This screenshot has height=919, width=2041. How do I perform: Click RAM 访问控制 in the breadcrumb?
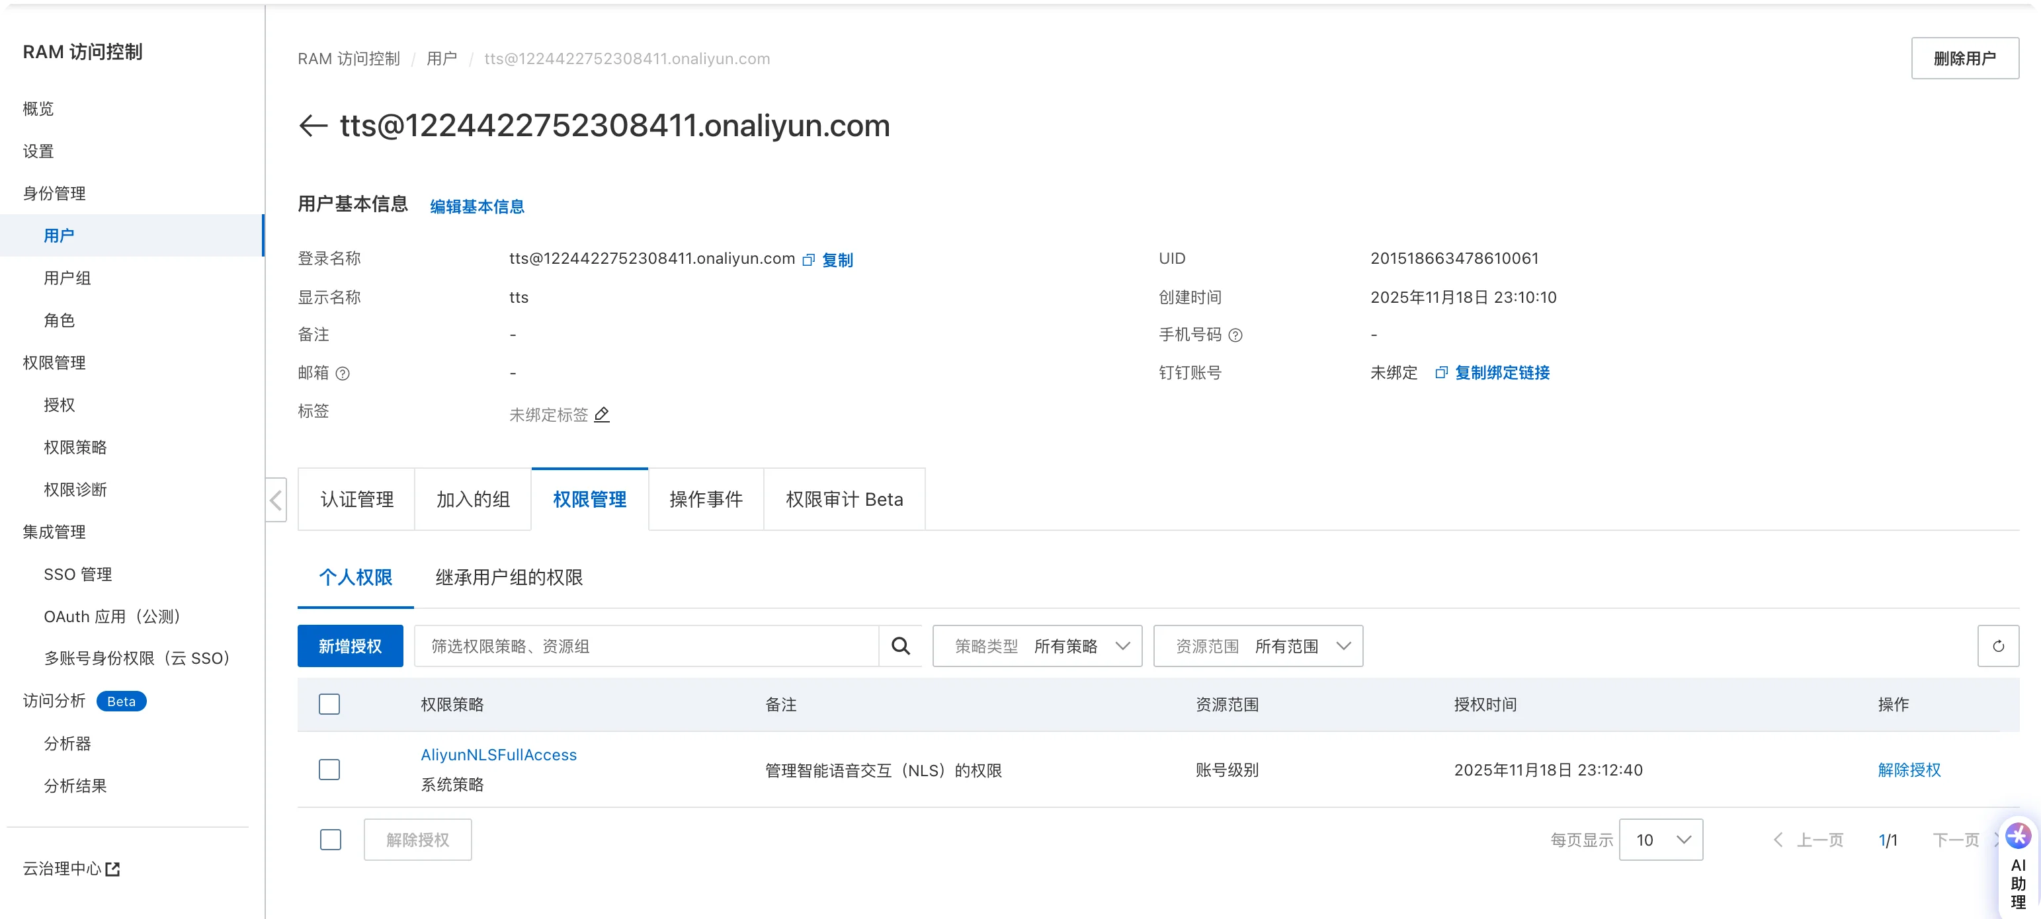pos(349,59)
